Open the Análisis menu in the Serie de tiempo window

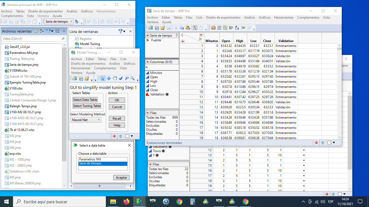pos(249,17)
